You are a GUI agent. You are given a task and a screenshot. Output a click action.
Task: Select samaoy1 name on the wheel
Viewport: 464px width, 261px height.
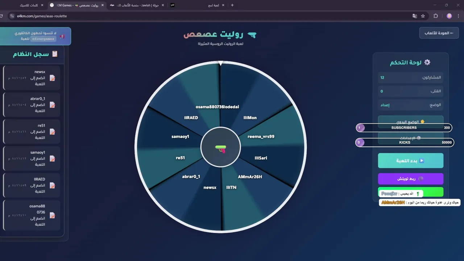pyautogui.click(x=180, y=137)
